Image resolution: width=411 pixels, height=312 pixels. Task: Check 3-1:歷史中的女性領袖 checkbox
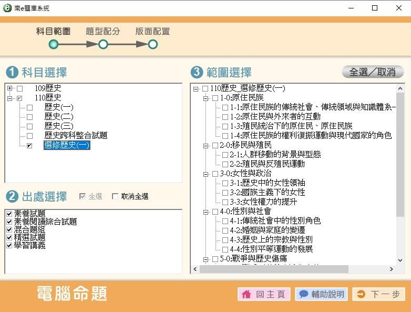click(225, 183)
